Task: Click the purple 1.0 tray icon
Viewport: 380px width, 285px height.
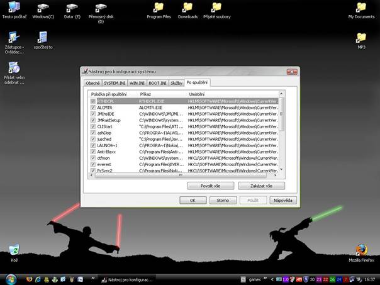Action: point(286,279)
